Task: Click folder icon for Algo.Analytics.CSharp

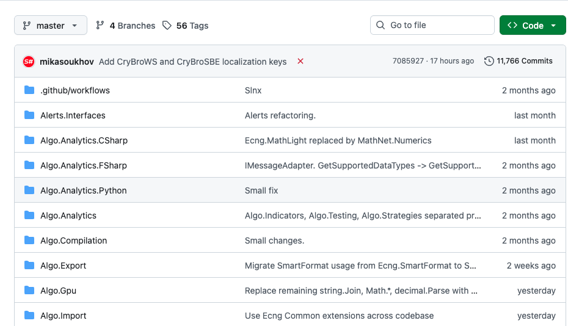Action: 29,140
